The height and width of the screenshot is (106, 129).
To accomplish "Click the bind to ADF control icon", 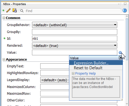I will pos(15,10).
